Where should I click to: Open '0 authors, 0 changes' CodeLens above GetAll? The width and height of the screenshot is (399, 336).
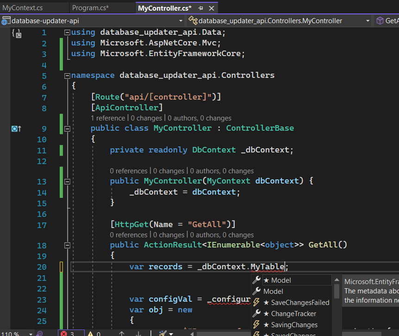[x=222, y=235]
